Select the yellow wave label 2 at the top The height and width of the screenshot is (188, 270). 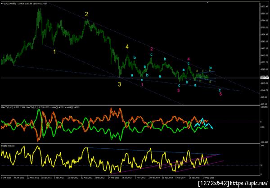[x=86, y=14]
